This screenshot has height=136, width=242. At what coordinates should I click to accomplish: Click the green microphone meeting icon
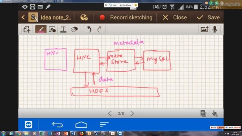coord(211,3)
